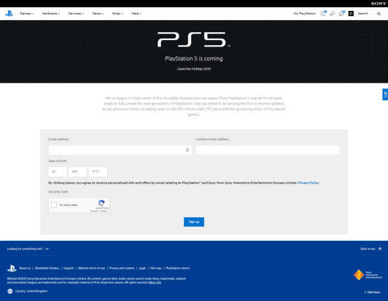Screen dimensions: 388x301
Task: Open Support footer link
Action: point(69,268)
